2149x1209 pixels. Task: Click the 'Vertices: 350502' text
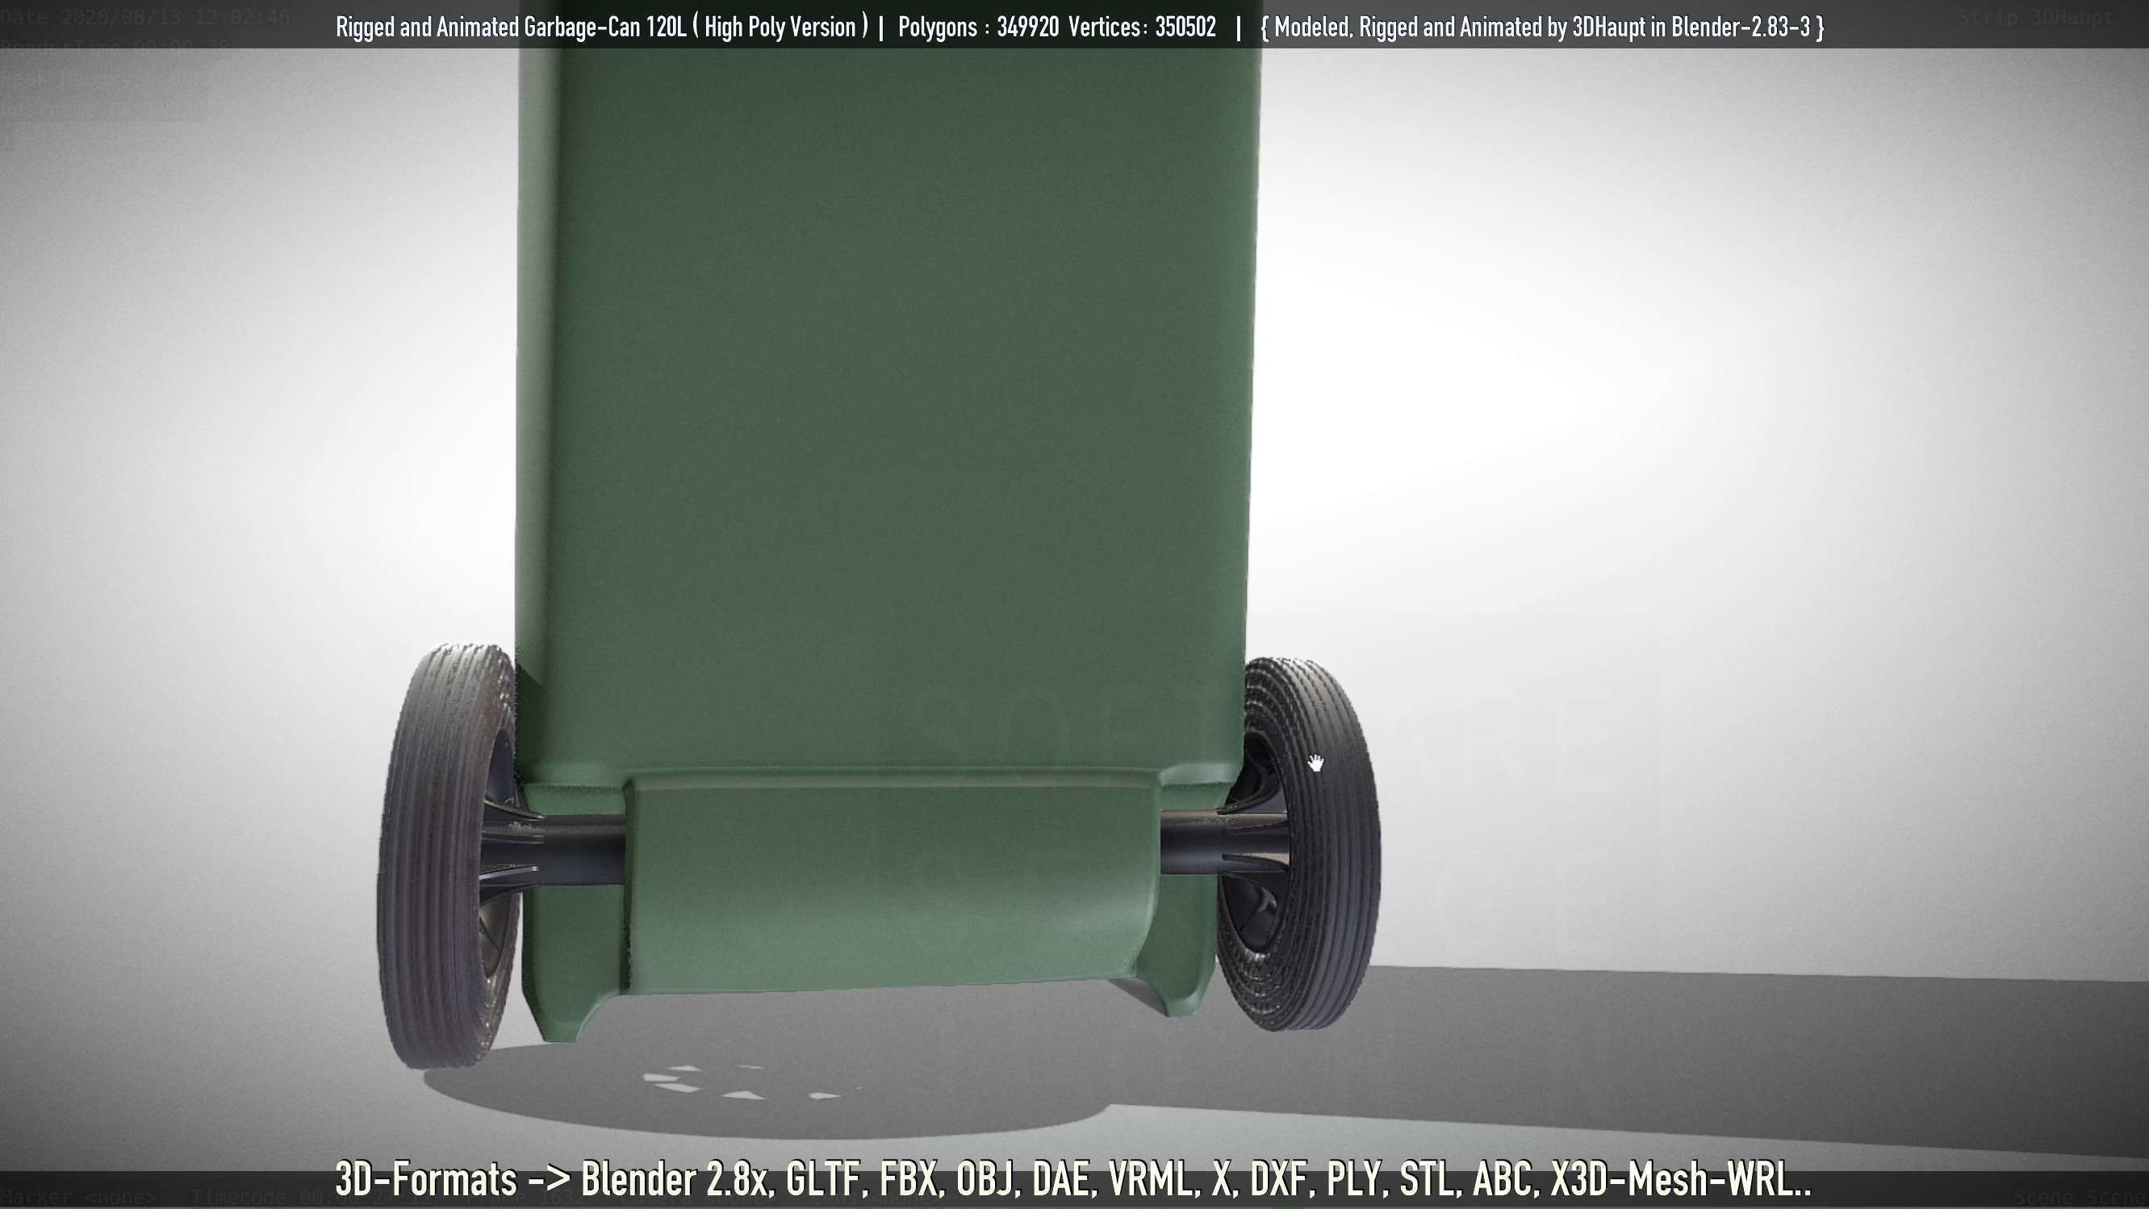(x=1142, y=27)
